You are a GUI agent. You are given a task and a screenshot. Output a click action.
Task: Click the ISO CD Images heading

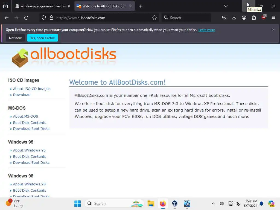pyautogui.click(x=24, y=80)
